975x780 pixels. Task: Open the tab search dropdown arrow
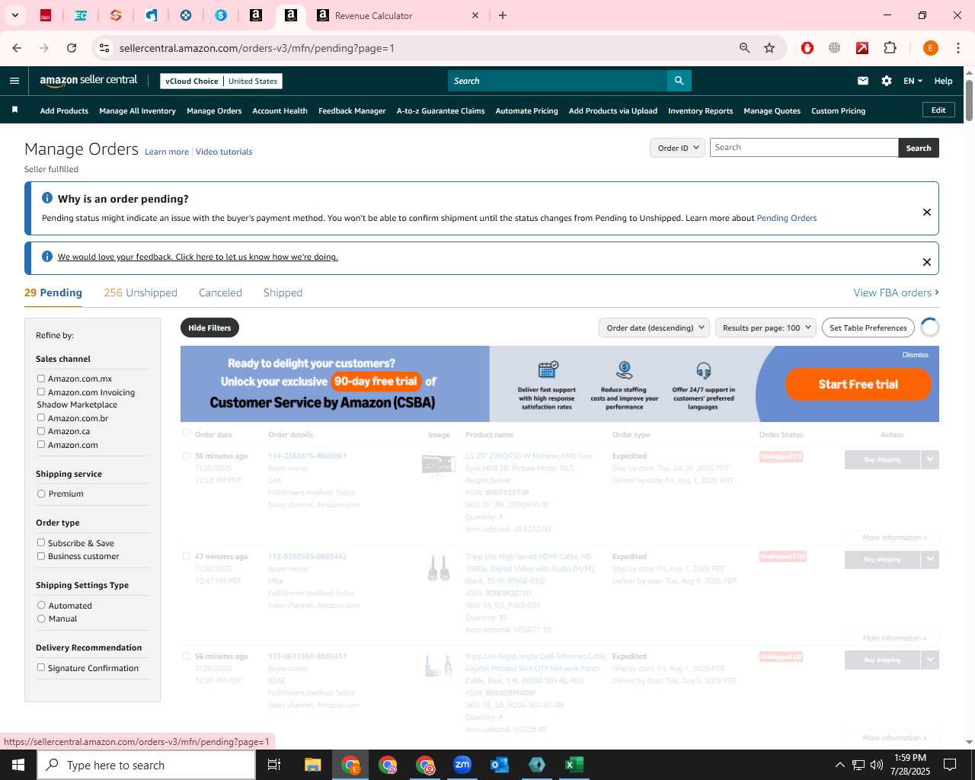point(14,15)
